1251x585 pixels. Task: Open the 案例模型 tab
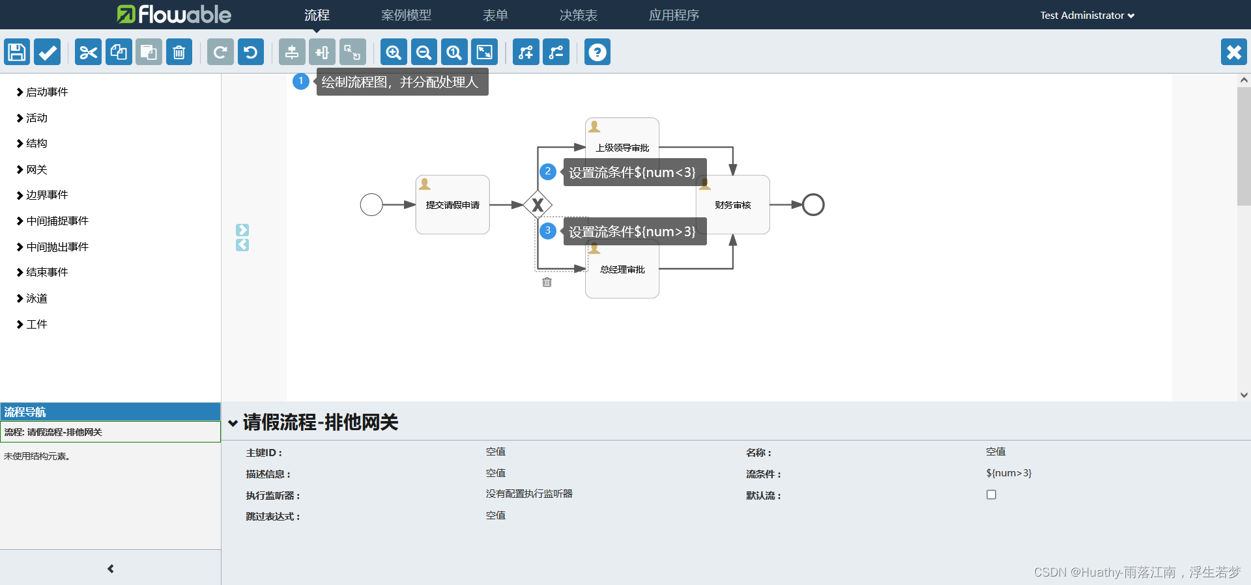click(406, 15)
